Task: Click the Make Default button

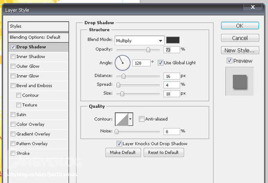Action: (123, 152)
